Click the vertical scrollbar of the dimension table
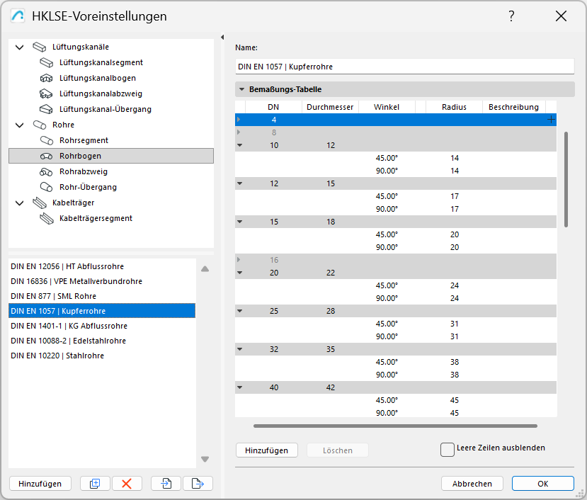 (566, 179)
